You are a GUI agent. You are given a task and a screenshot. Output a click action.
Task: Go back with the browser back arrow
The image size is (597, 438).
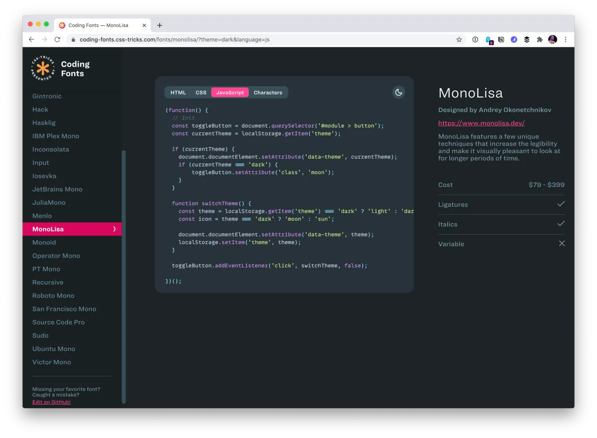point(32,40)
